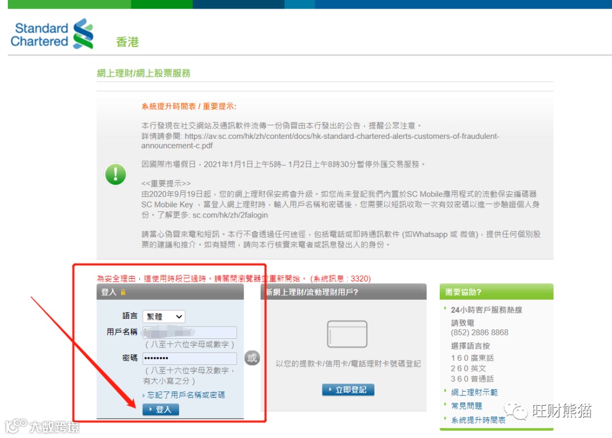Open the 系統提升時間表 link in help panel
Screen dimensions: 612x438
tap(478, 420)
